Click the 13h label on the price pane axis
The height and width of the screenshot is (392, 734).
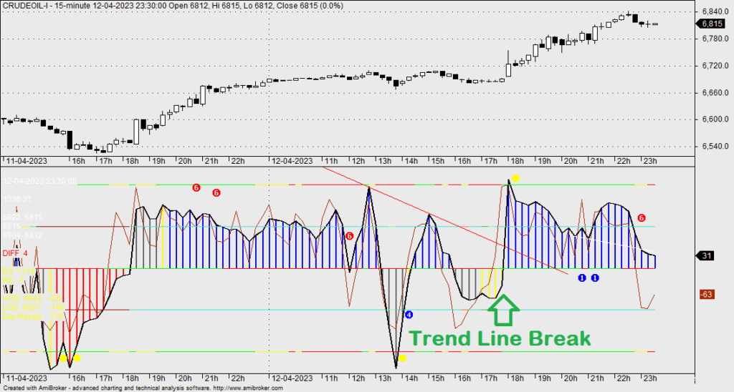[x=385, y=161]
